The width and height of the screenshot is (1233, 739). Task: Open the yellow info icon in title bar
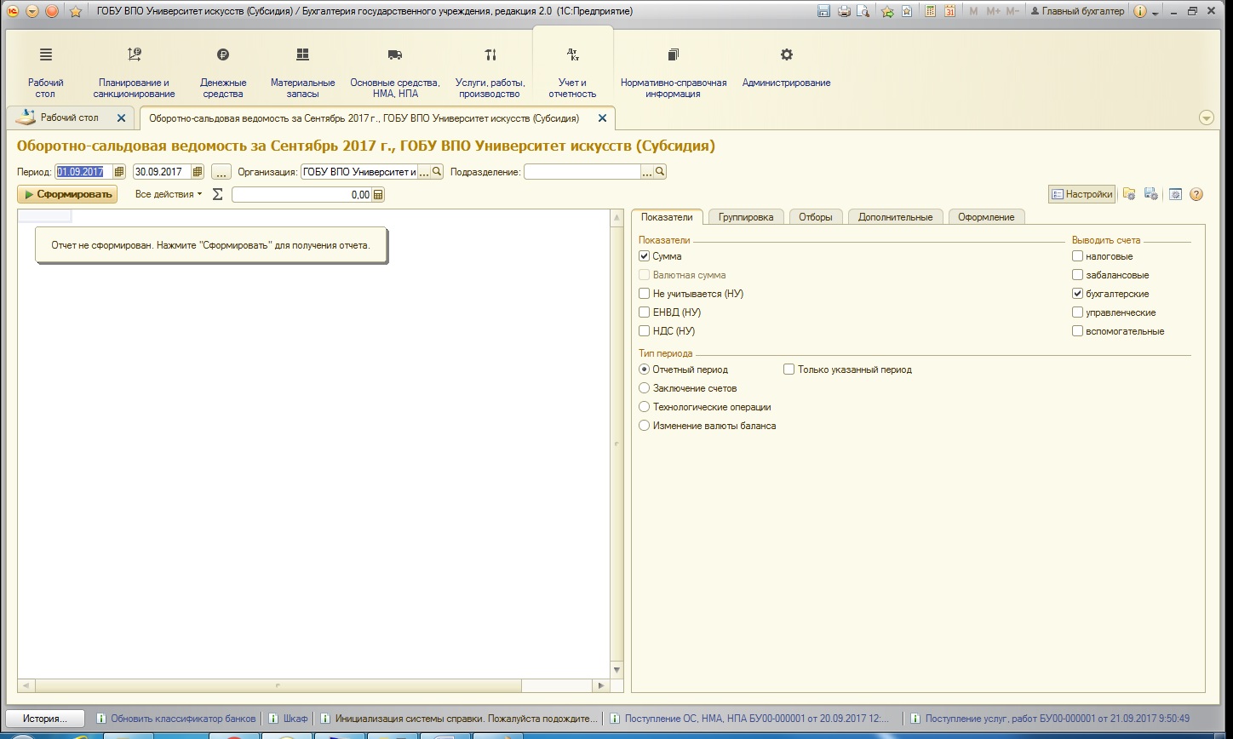(1140, 11)
